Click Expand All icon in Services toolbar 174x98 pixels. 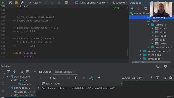pos(8,72)
